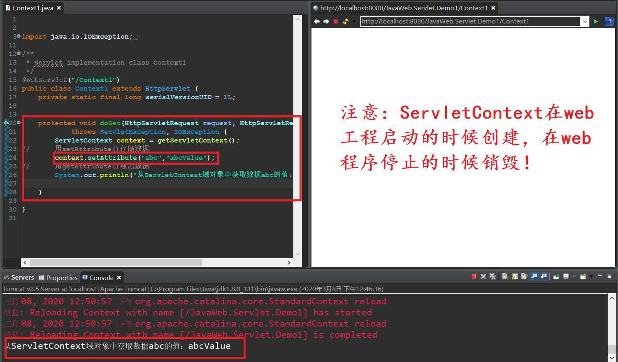Viewport: 618px width, 362px height.
Task: Terminate the Tomcat server from Console
Action: pyautogui.click(x=474, y=277)
